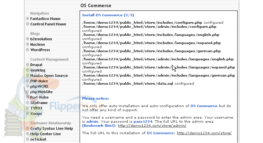The height and width of the screenshot is (143, 263).
Task: Click the 'Blogs' sidebar heading
Action: [x=35, y=34]
